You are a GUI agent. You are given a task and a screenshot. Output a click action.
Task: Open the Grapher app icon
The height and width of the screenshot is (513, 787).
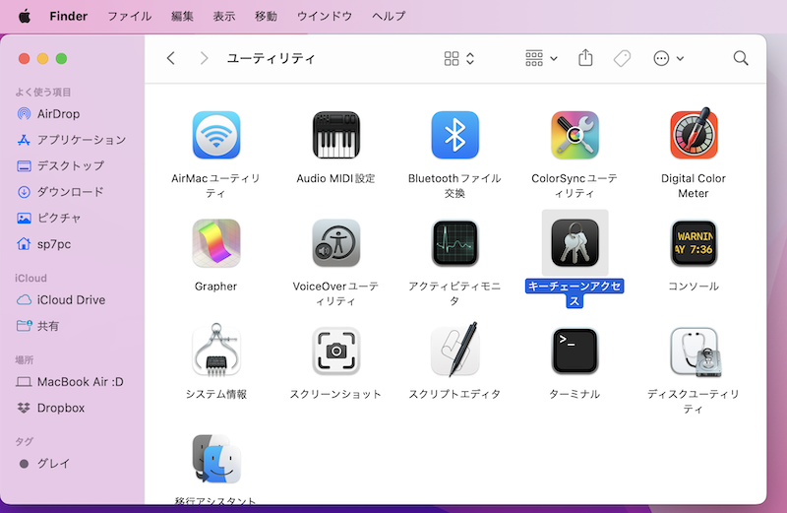pyautogui.click(x=216, y=242)
